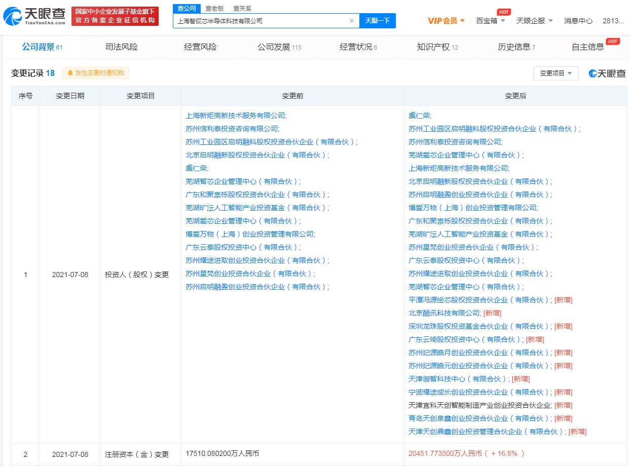
Task: Open 苏州纪源皓月创业投资合伙企业 link
Action: 480,353
